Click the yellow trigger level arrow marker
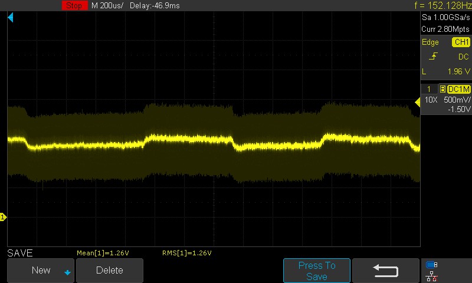This screenshot has height=283, width=472. (418, 102)
